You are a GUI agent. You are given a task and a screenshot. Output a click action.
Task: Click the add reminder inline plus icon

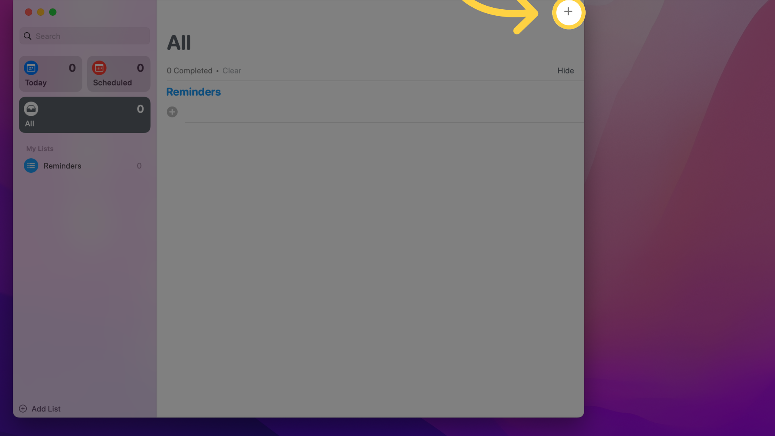(x=172, y=111)
